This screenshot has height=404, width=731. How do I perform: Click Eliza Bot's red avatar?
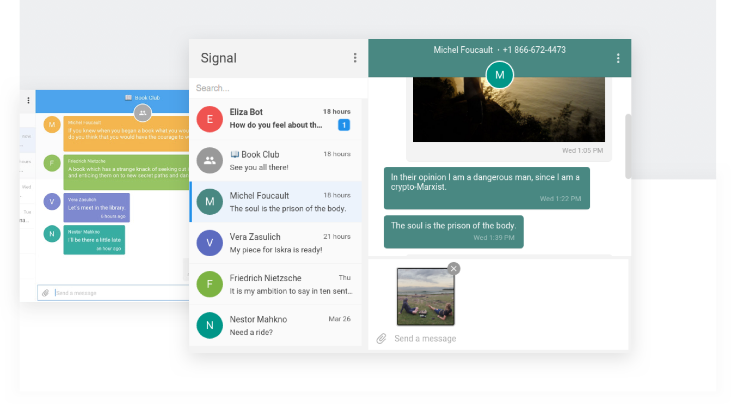tap(210, 119)
